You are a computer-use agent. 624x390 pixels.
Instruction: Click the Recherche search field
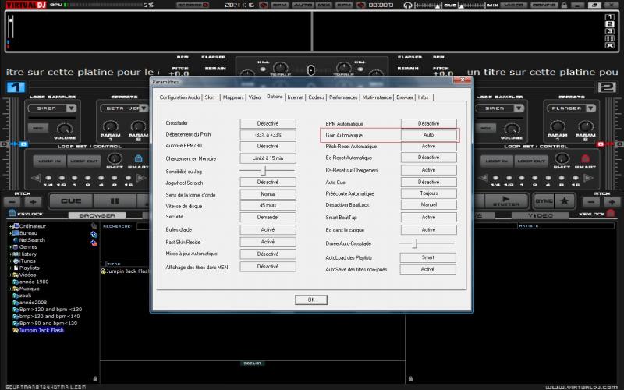[x=144, y=226]
